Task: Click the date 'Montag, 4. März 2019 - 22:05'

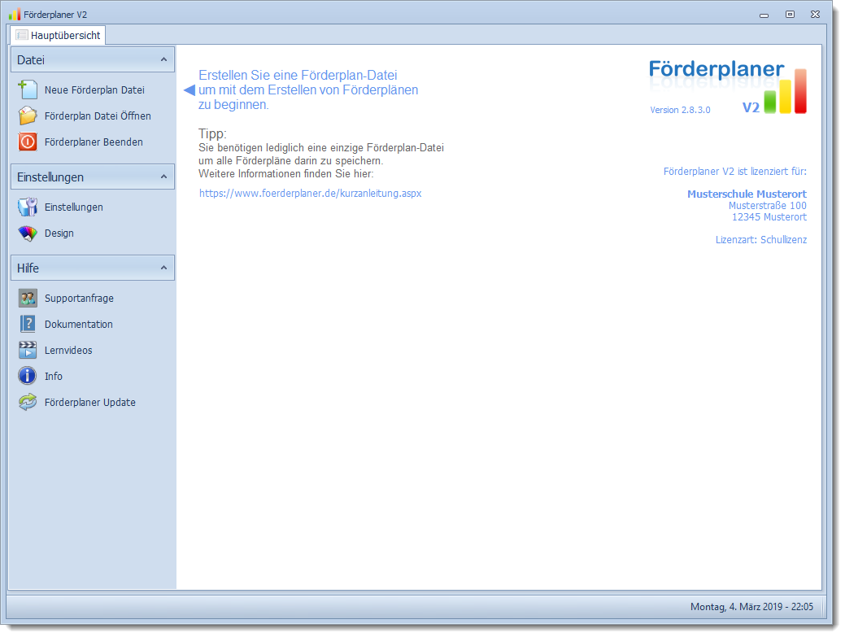Action: click(x=751, y=607)
